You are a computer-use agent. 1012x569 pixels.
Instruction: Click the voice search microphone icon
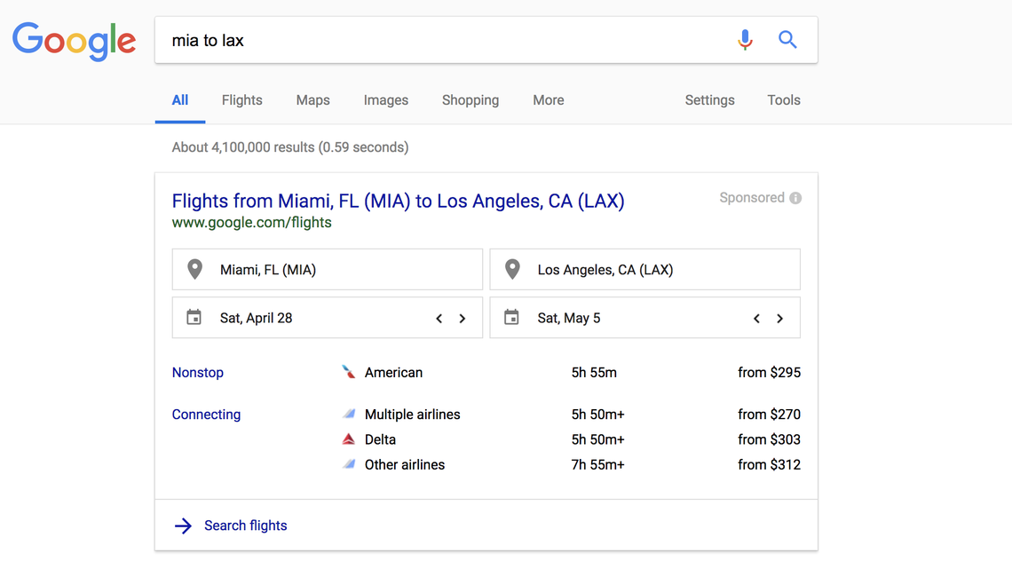[x=745, y=39]
